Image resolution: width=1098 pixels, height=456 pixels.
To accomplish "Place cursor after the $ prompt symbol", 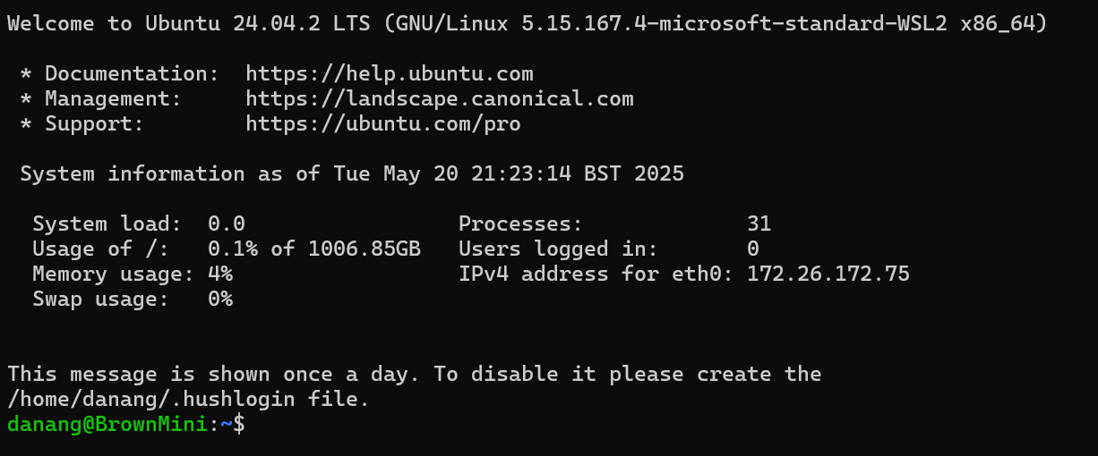I will (251, 425).
